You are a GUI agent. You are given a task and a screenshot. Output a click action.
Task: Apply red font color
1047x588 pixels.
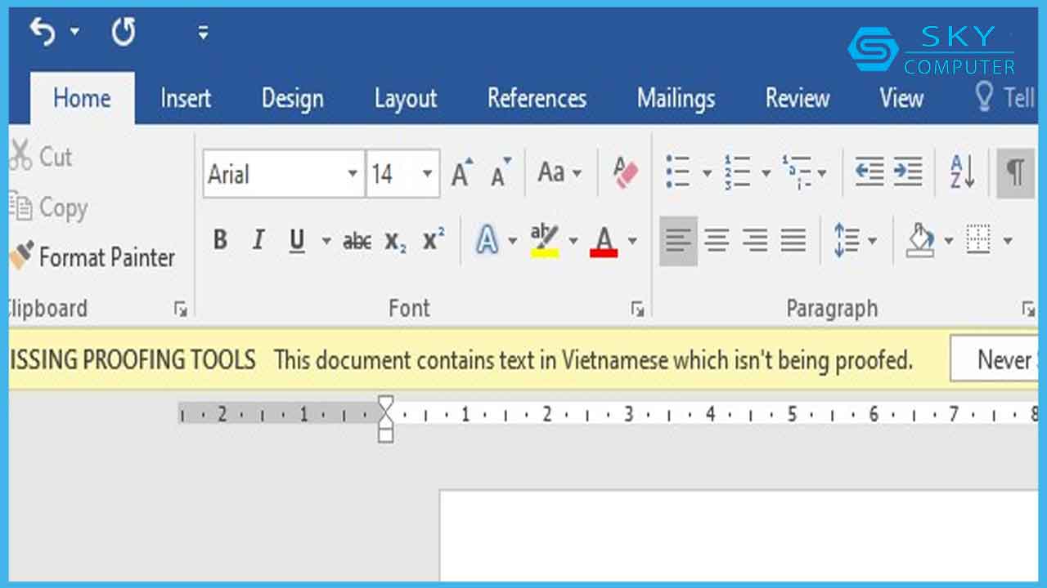click(604, 241)
